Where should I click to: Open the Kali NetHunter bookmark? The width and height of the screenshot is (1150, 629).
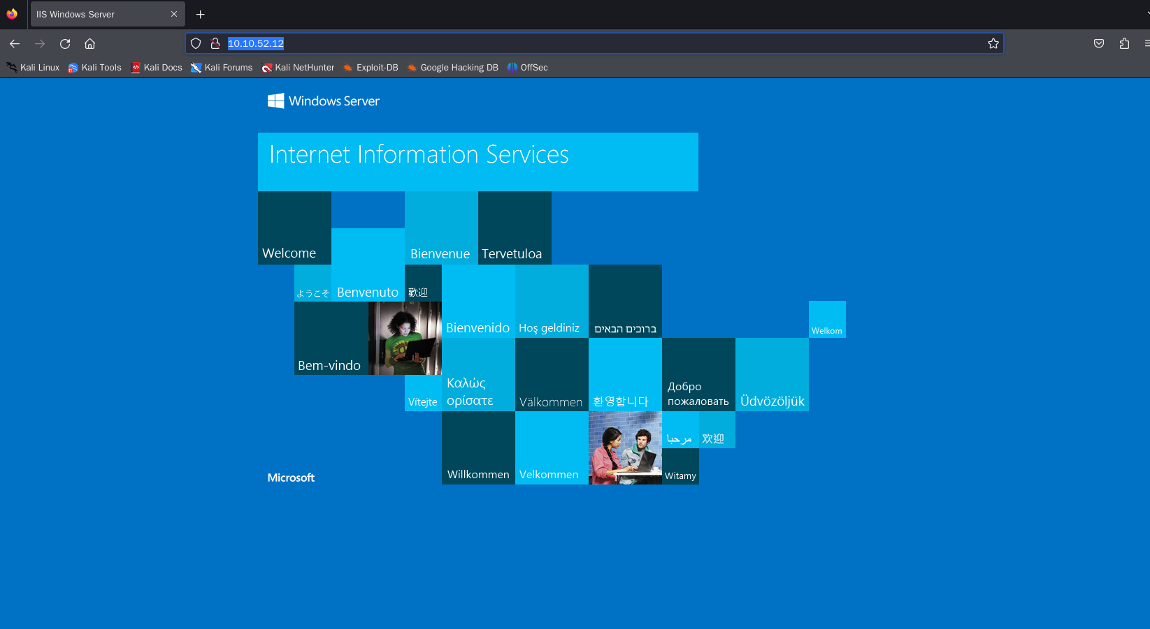[299, 68]
